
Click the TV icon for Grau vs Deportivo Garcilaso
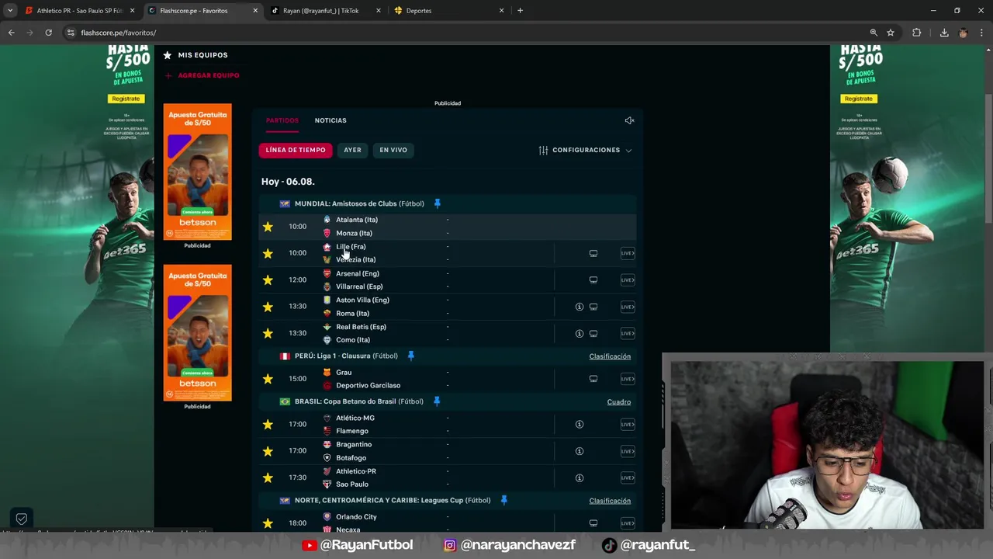click(593, 379)
